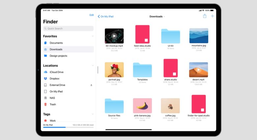Click the Wi-Fi icon in status bar
Image resolution: width=257 pixels, height=140 pixels.
[203, 10]
